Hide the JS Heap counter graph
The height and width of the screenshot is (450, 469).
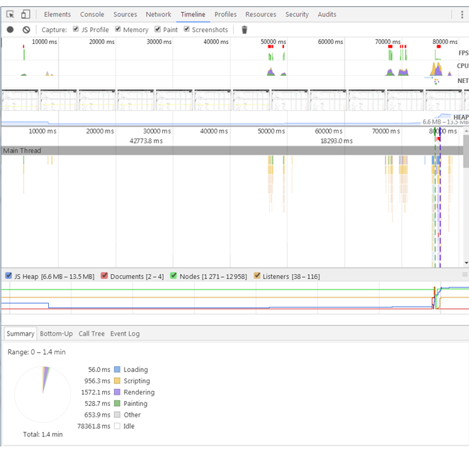9,276
